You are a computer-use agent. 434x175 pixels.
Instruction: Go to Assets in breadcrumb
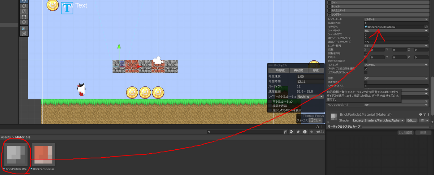coord(6,137)
